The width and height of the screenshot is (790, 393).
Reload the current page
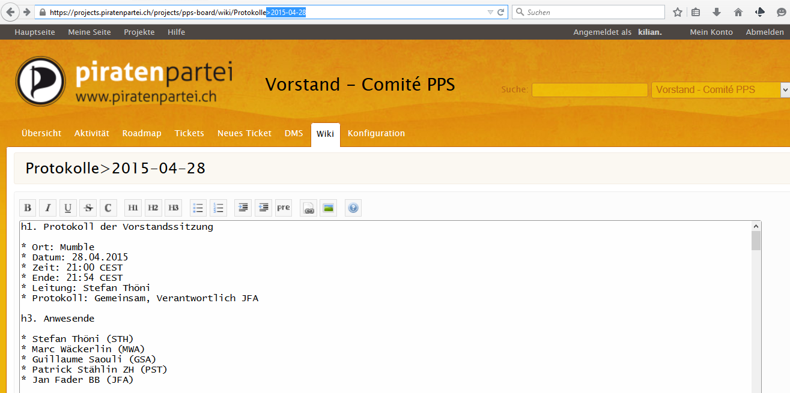500,12
